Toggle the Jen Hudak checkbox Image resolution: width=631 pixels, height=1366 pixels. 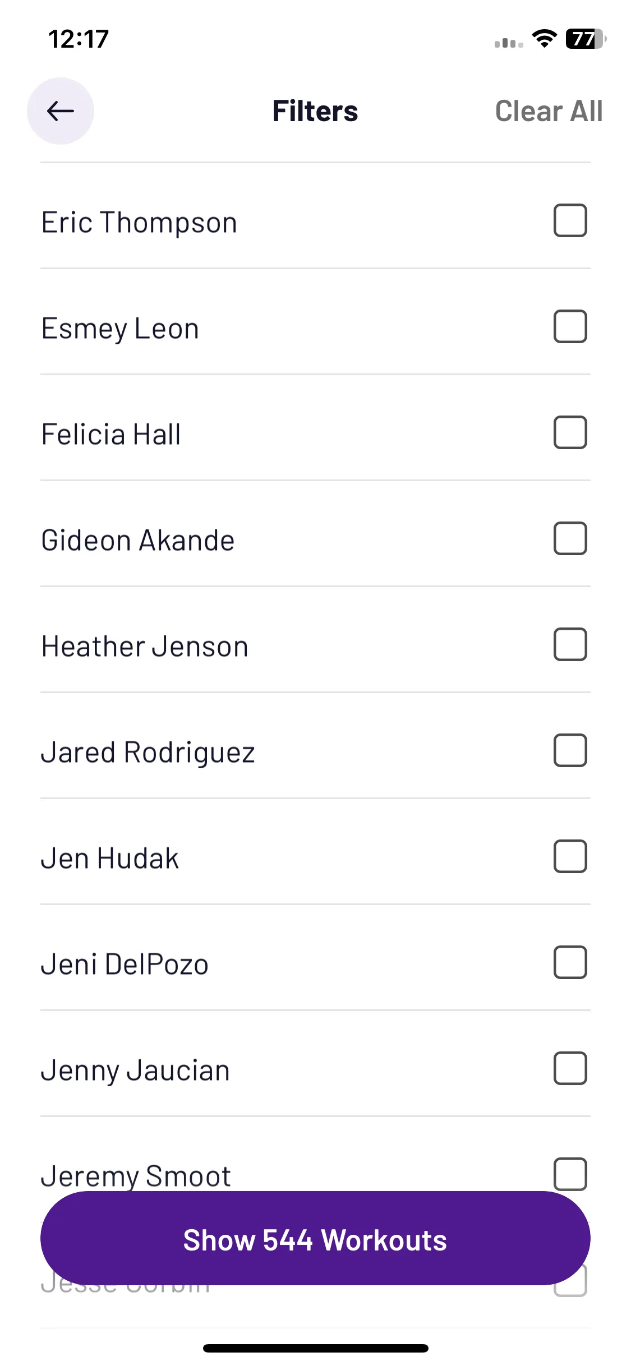tap(570, 856)
